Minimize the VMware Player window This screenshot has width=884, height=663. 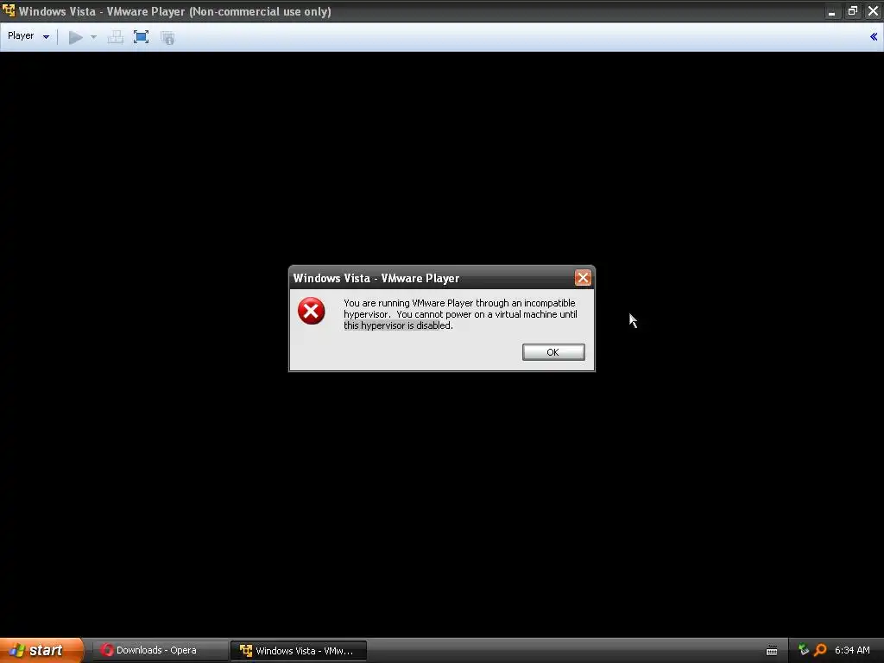[x=831, y=11]
